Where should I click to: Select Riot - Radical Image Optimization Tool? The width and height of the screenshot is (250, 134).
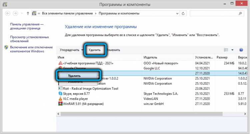(91, 89)
